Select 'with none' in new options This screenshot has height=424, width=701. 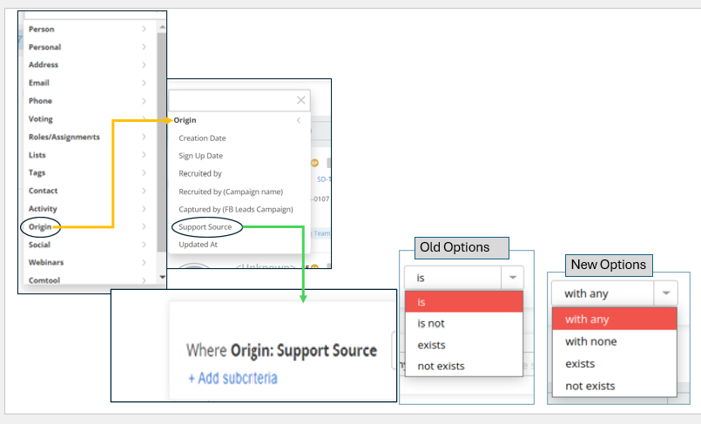click(590, 341)
